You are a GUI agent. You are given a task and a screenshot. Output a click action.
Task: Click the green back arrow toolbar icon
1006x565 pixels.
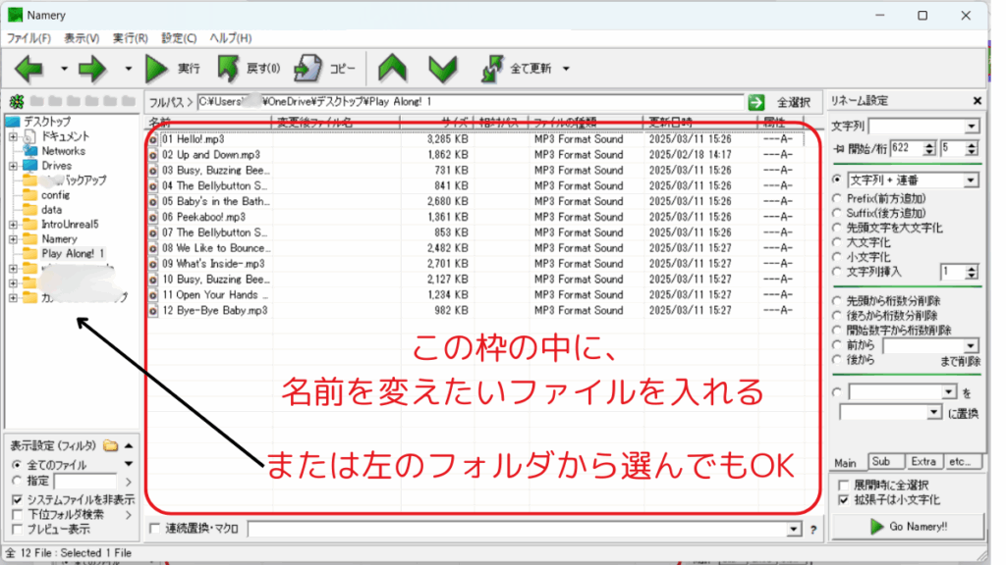coord(28,69)
